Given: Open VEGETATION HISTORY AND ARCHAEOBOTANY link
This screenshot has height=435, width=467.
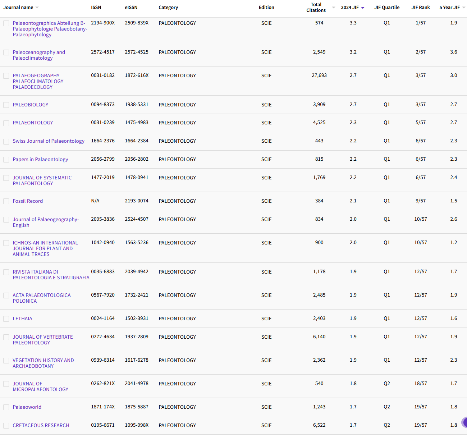Looking at the screenshot, I should [43, 363].
